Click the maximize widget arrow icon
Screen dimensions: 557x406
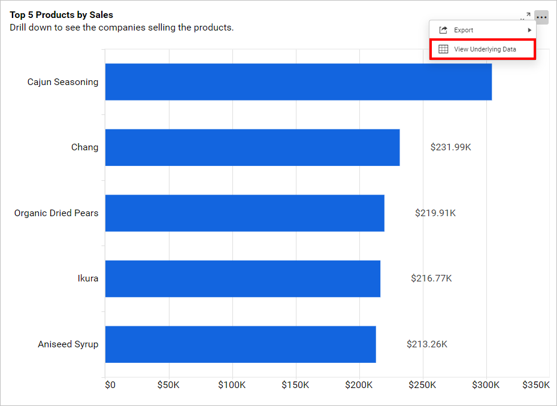(x=528, y=16)
